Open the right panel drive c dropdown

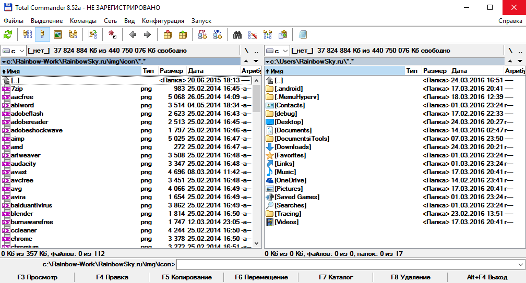(x=277, y=51)
